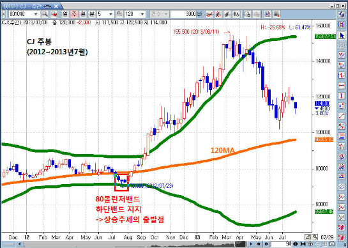Open the data table grid icon
This screenshot has height=248, width=348.
(x=276, y=14)
